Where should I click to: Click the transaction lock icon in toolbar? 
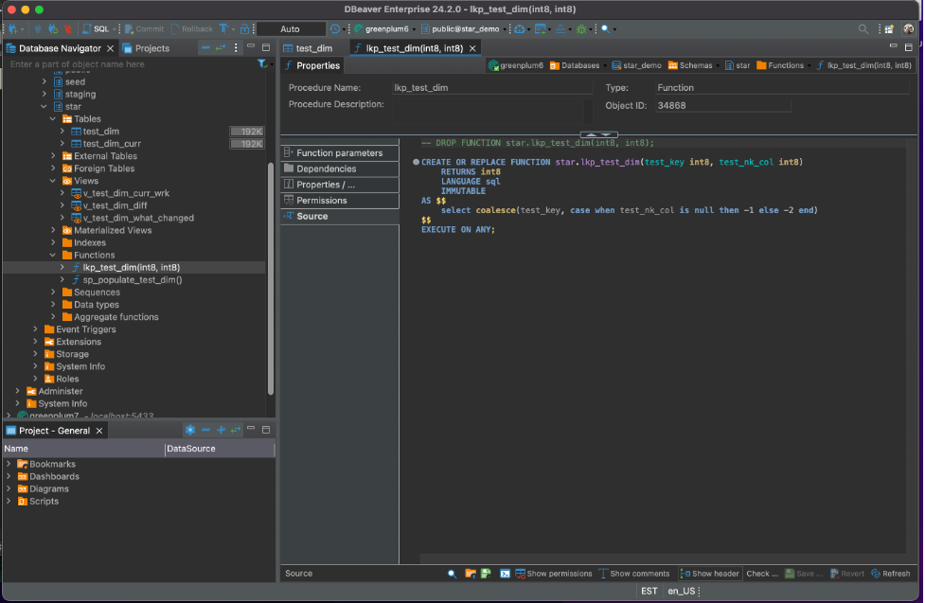coord(245,29)
